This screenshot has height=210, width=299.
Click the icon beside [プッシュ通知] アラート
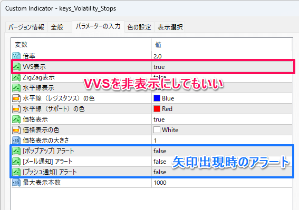16,172
